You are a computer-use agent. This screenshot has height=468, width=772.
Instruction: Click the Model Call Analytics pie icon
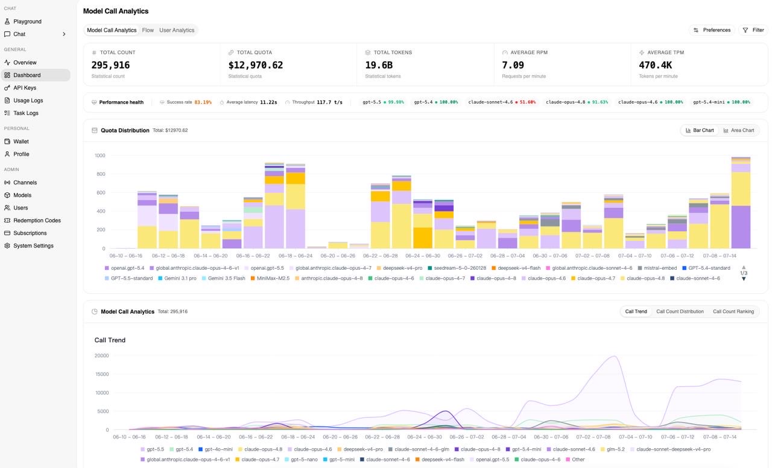tap(94, 311)
